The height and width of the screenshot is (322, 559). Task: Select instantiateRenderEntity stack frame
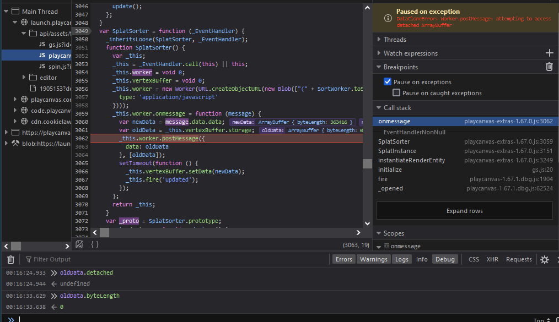click(465, 160)
